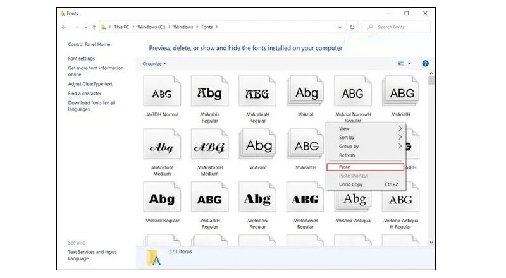This screenshot has height=278, width=506.
Task: Select the .VnAristote Medium font icon
Action: click(162, 144)
